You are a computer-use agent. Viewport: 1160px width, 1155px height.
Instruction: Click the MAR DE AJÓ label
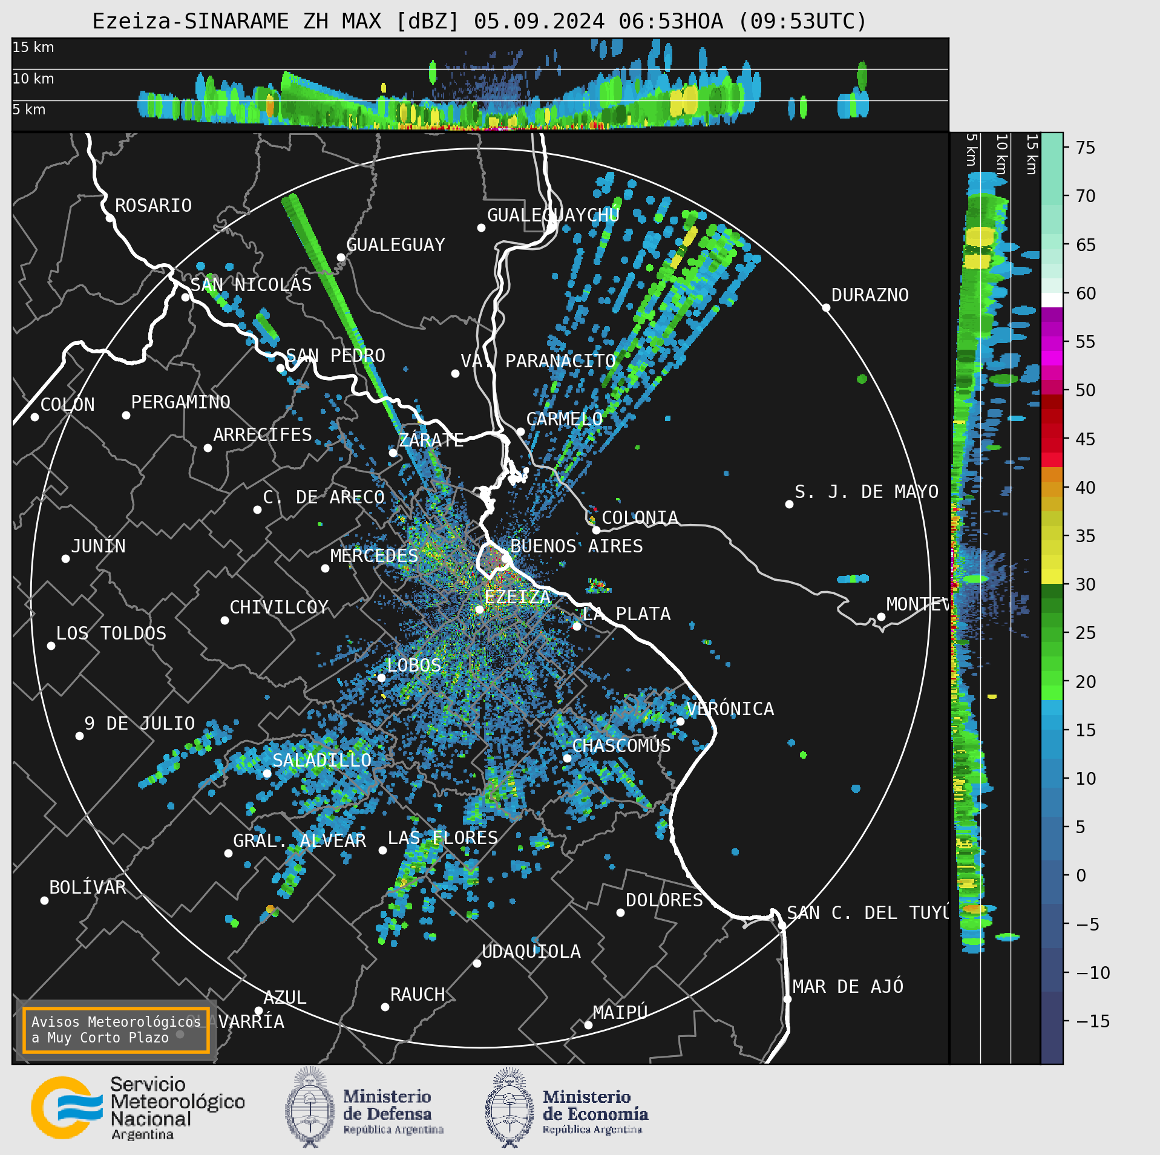click(x=848, y=986)
